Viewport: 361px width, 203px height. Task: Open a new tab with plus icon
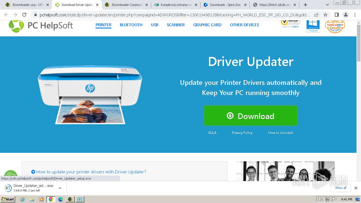tap(305, 5)
